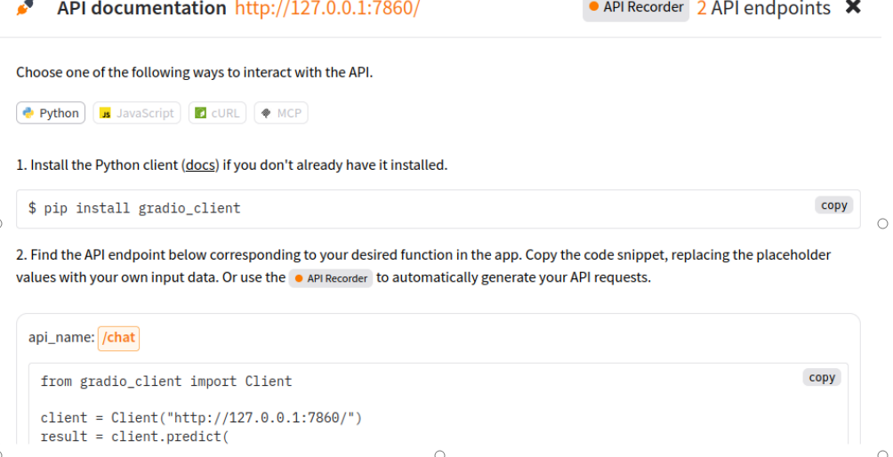893x457 pixels.
Task: Open the http://127.0.0.1:7860/ URL link
Action: [327, 8]
